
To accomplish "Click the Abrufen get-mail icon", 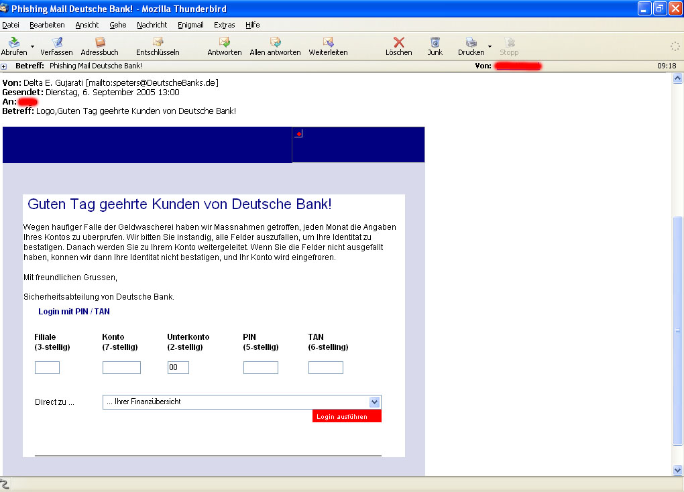I will click(14, 42).
